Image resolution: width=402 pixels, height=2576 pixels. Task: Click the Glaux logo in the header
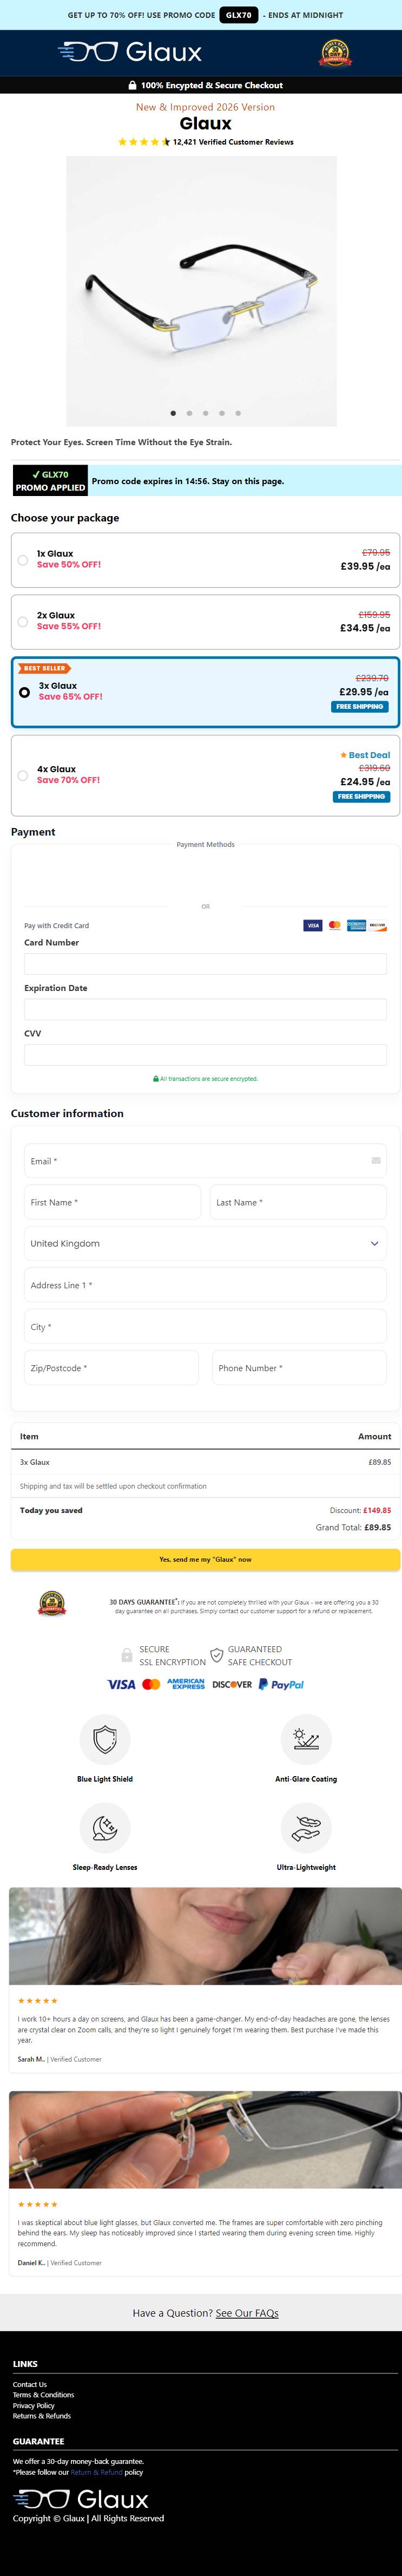click(x=130, y=52)
